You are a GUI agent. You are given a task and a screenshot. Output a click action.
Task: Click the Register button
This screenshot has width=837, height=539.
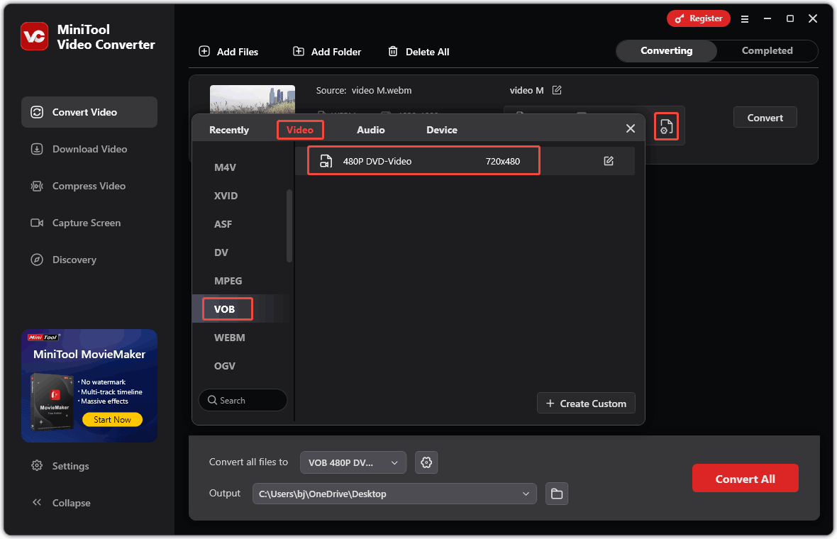[x=698, y=18]
